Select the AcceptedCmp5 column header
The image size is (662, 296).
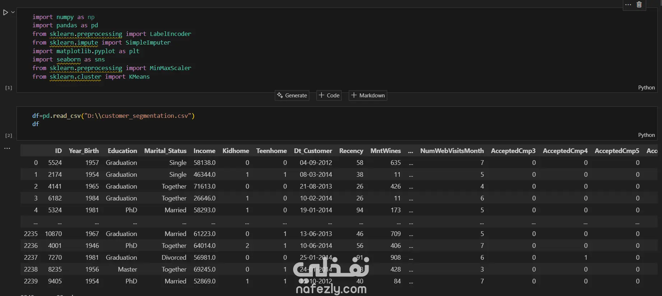tap(617, 151)
